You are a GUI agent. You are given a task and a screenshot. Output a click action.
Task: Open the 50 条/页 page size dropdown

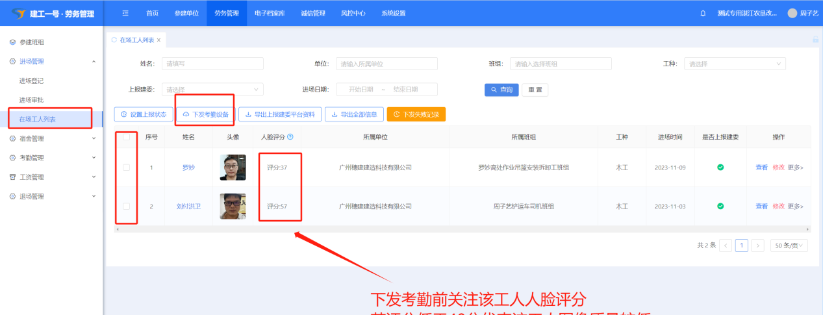(789, 246)
